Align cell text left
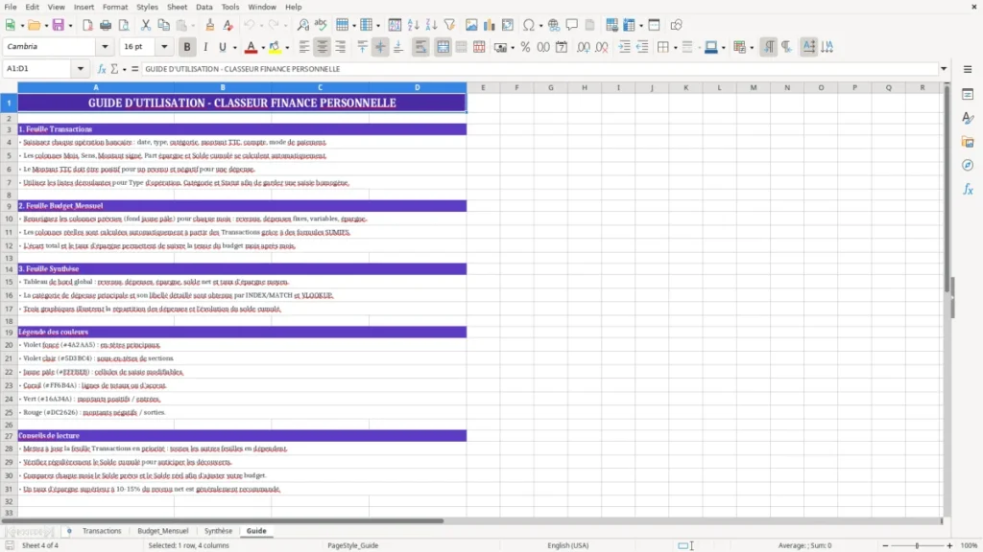This screenshot has width=983, height=552. coord(304,47)
